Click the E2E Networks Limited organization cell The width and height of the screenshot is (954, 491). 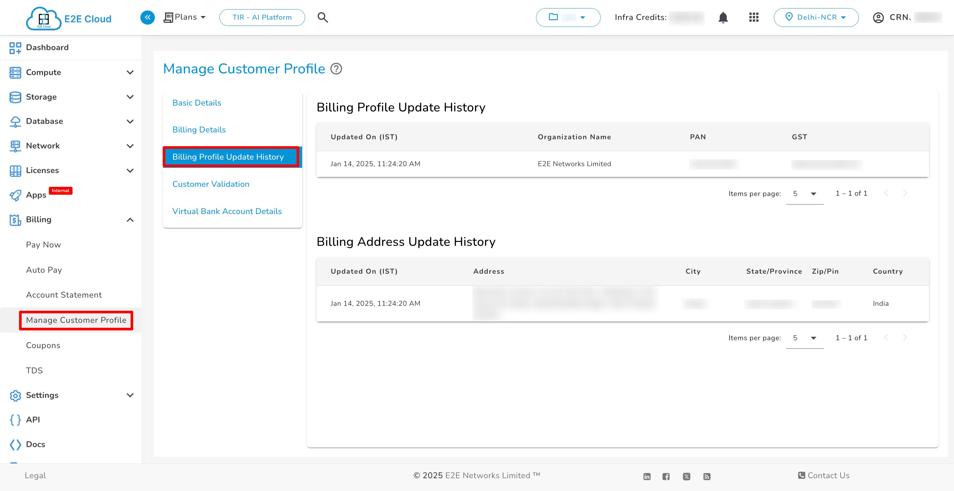point(574,164)
